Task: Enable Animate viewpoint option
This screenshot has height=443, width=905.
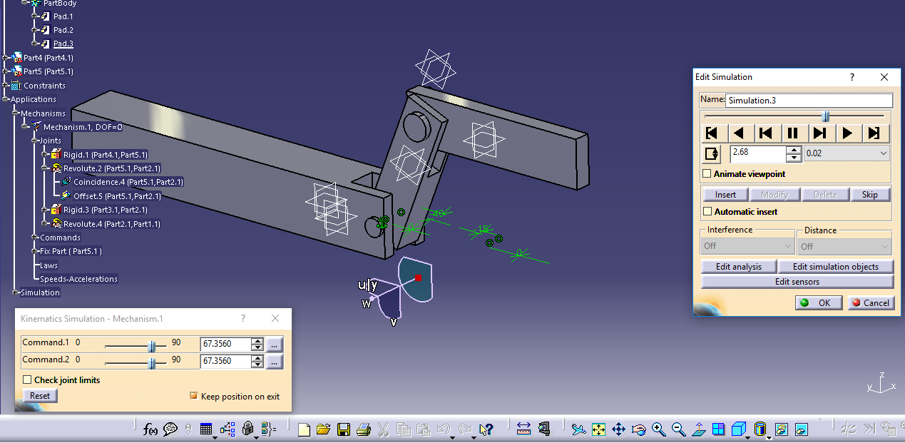Action: [x=707, y=173]
